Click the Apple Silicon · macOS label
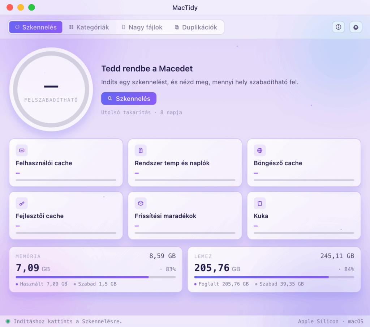370x327 pixels. (x=331, y=321)
